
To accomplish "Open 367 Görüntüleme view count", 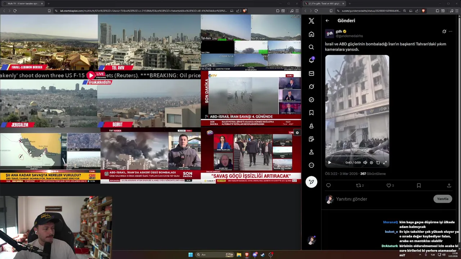I will pyautogui.click(x=373, y=174).
